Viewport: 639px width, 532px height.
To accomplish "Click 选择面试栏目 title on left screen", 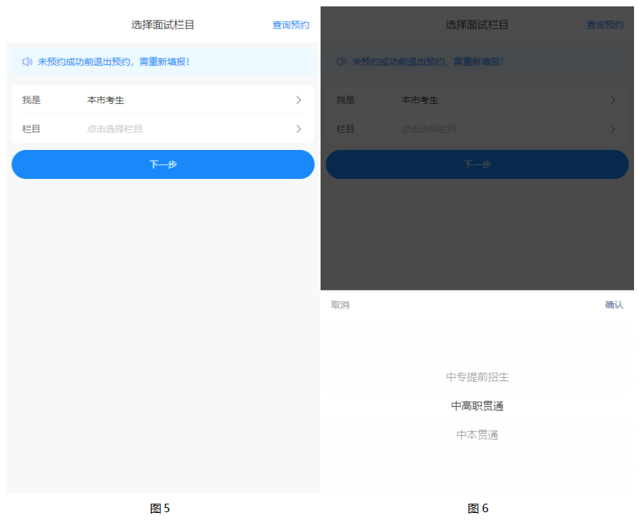I will (163, 25).
